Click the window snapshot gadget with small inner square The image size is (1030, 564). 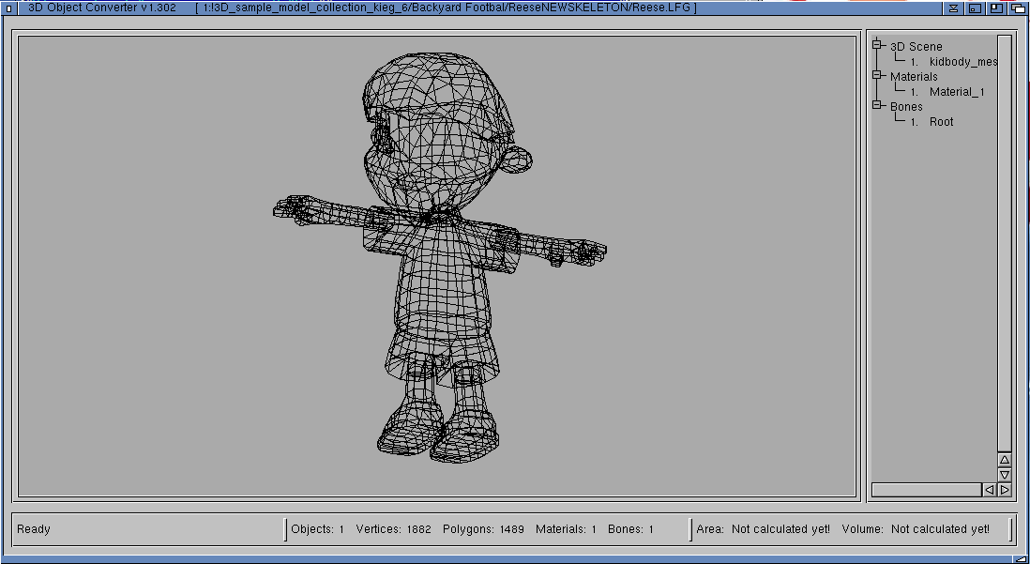click(975, 8)
